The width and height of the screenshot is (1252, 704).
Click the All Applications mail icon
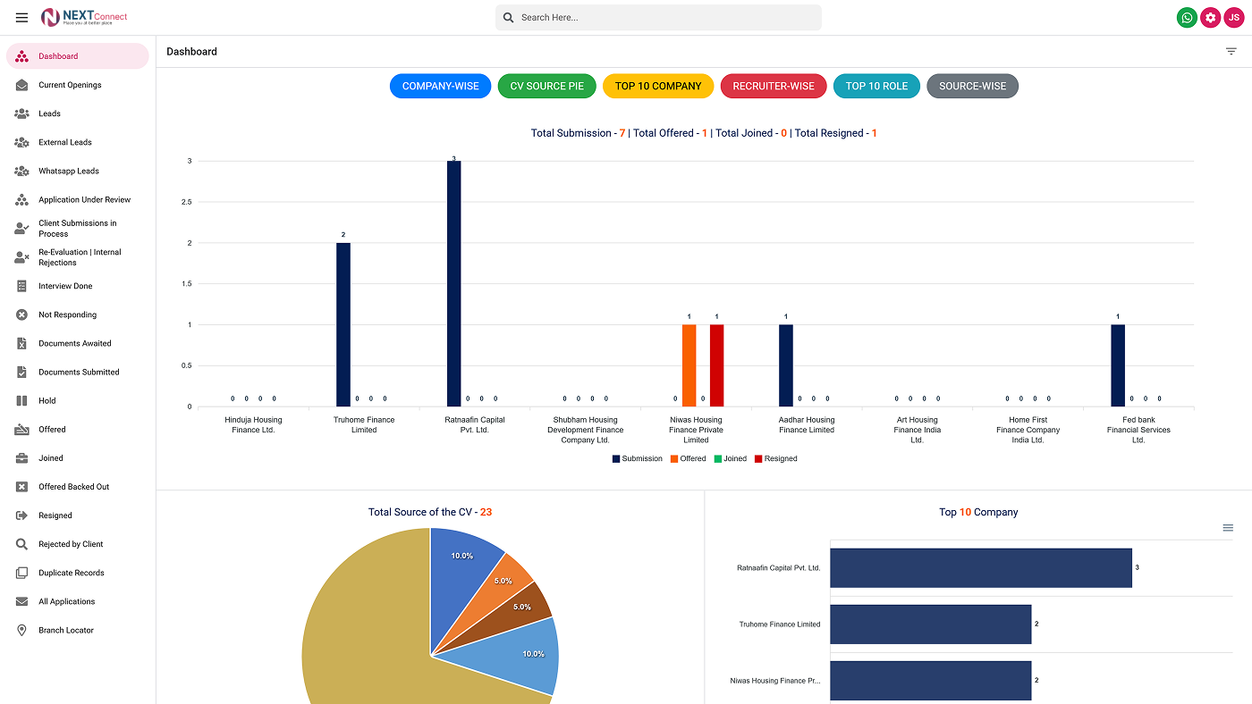[x=22, y=601]
